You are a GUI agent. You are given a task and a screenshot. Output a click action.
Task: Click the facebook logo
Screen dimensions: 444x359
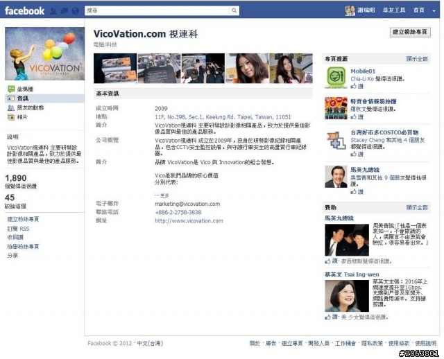click(25, 11)
